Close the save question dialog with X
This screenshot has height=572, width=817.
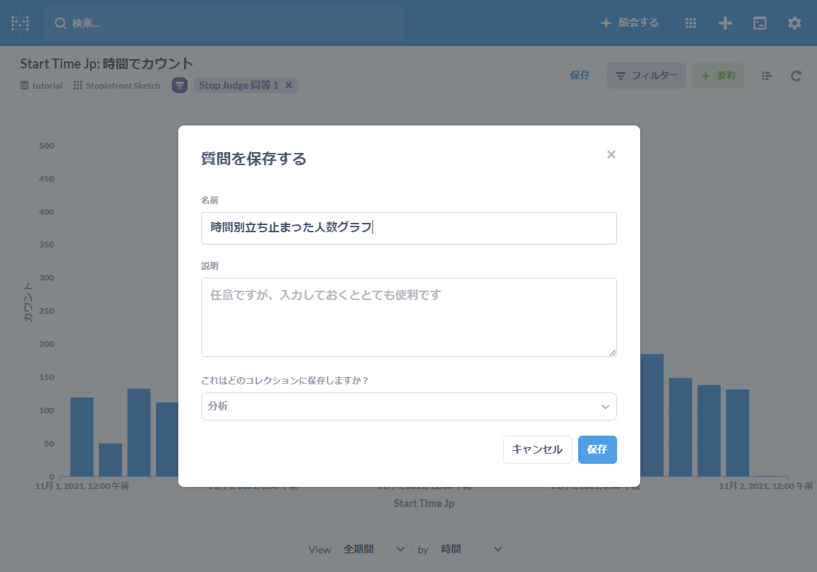tap(611, 154)
